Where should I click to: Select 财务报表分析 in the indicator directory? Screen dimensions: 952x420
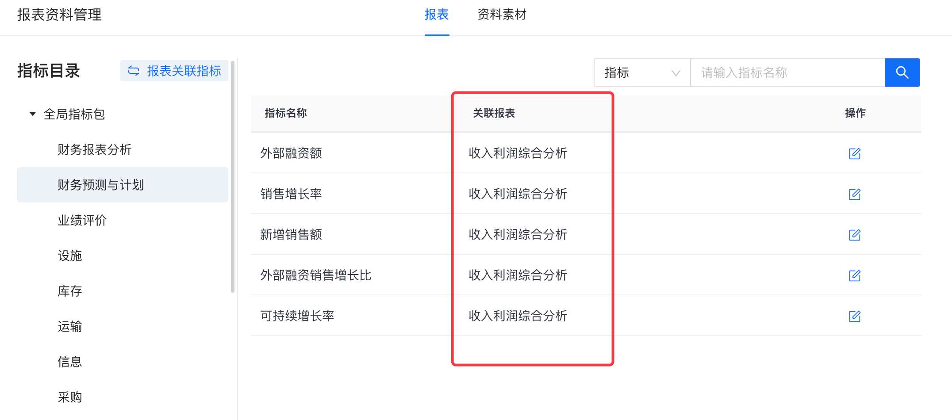(95, 149)
